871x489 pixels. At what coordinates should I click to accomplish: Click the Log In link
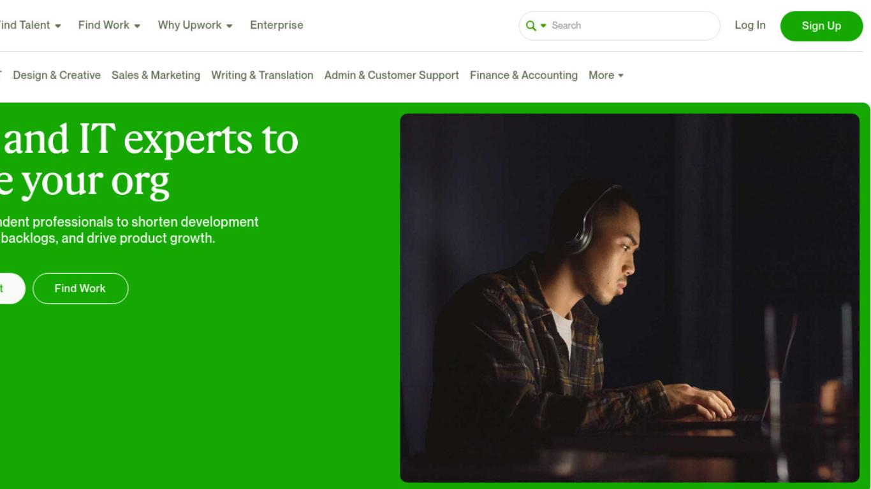point(750,25)
